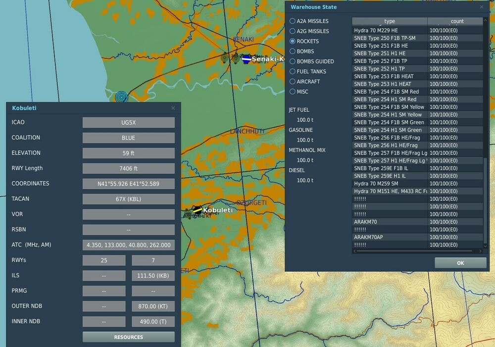Viewport: 495px width, 347px height.
Task: Switch to the AIRCRAFT warehouse category
Action: (293, 82)
